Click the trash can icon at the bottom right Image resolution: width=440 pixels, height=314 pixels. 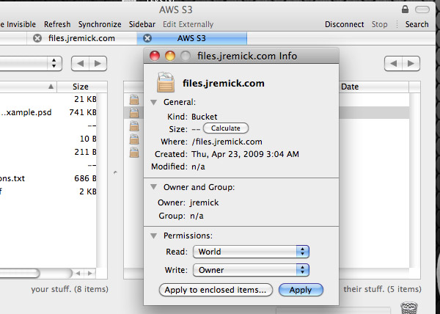409,307
